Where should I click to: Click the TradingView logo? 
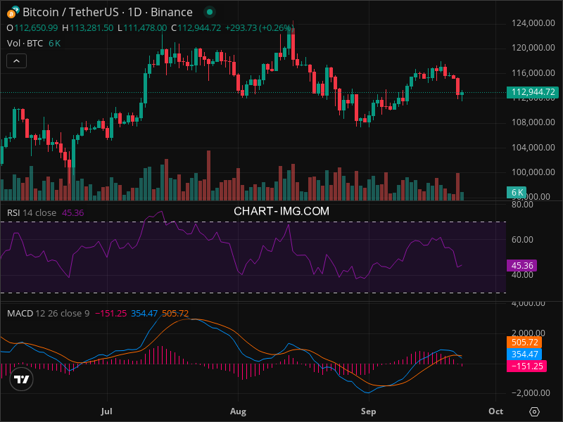click(x=22, y=380)
